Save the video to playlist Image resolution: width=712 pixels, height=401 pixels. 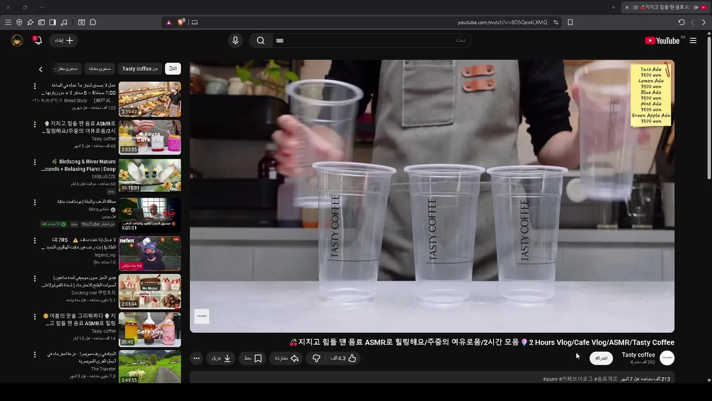[x=253, y=358]
